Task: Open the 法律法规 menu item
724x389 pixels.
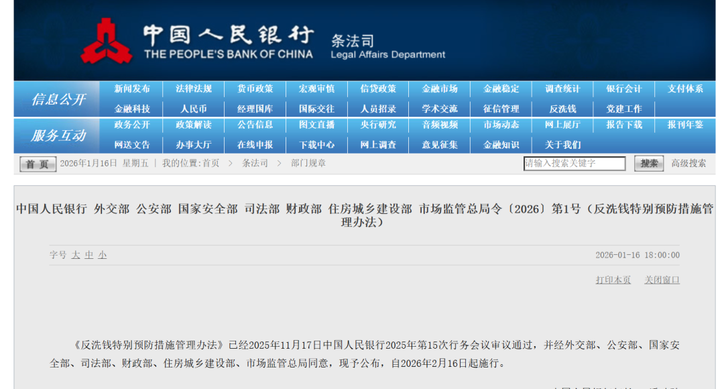Action: click(194, 89)
